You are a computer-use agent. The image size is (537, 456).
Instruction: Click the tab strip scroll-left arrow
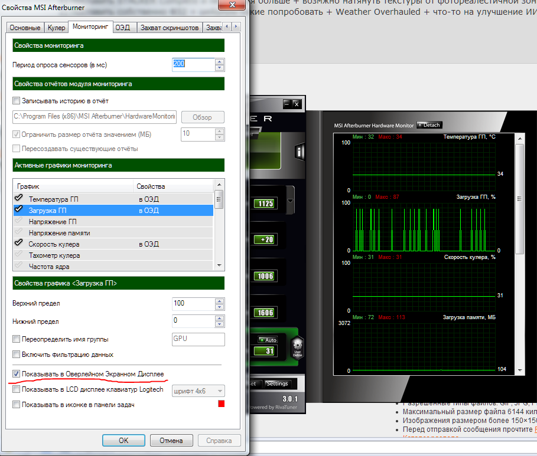(227, 27)
